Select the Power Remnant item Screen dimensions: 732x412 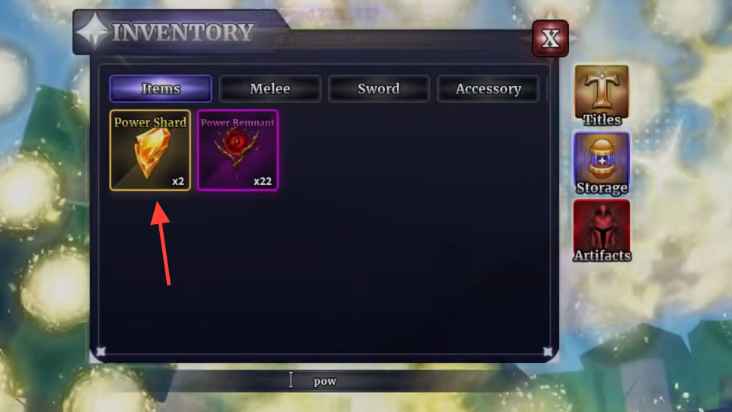point(238,150)
